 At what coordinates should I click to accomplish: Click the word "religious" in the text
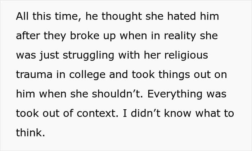pos(186,55)
